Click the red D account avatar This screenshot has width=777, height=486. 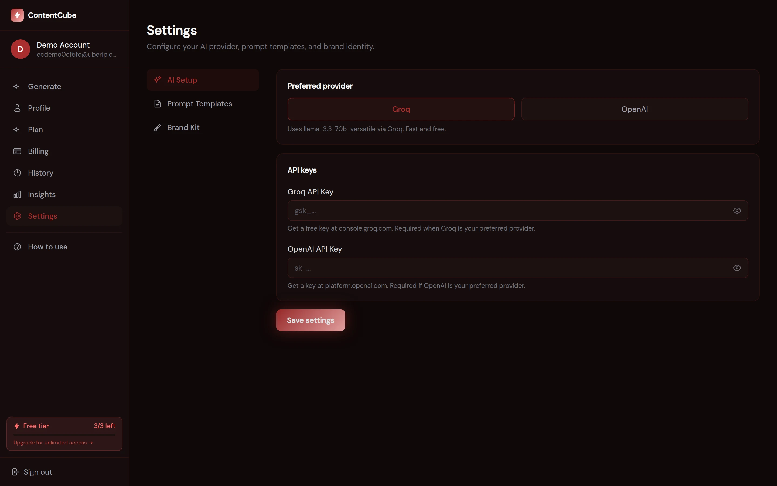20,49
